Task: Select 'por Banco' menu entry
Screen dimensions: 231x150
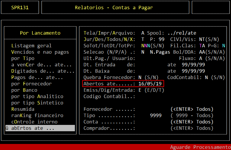Action: click(x=24, y=90)
